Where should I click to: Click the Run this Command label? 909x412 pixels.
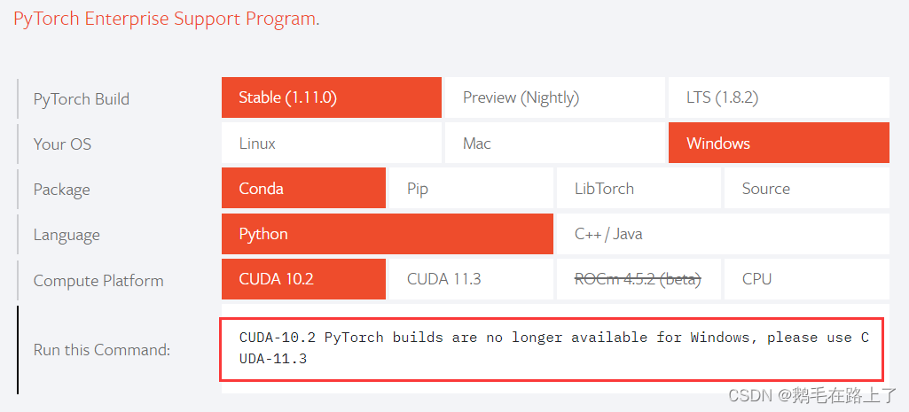[x=101, y=349]
